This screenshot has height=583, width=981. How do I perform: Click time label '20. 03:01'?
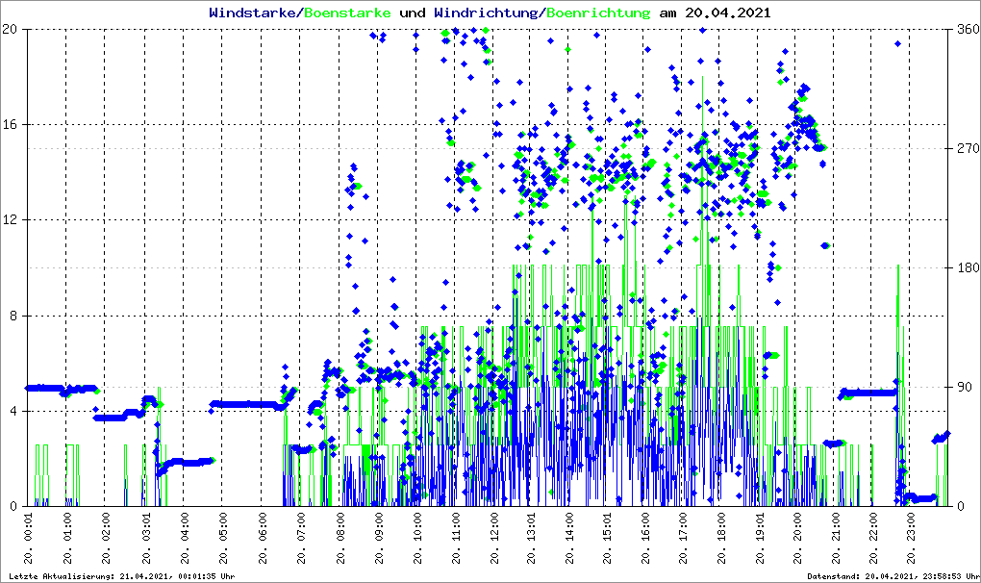pyautogui.click(x=145, y=539)
